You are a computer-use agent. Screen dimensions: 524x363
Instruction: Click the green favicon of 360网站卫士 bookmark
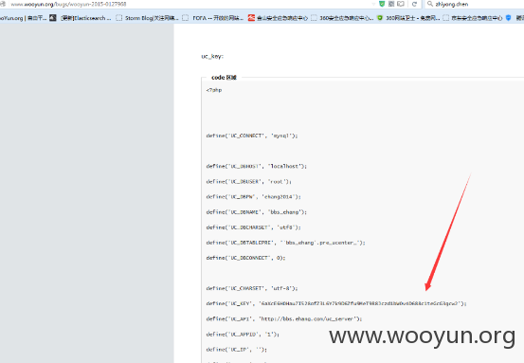380,18
